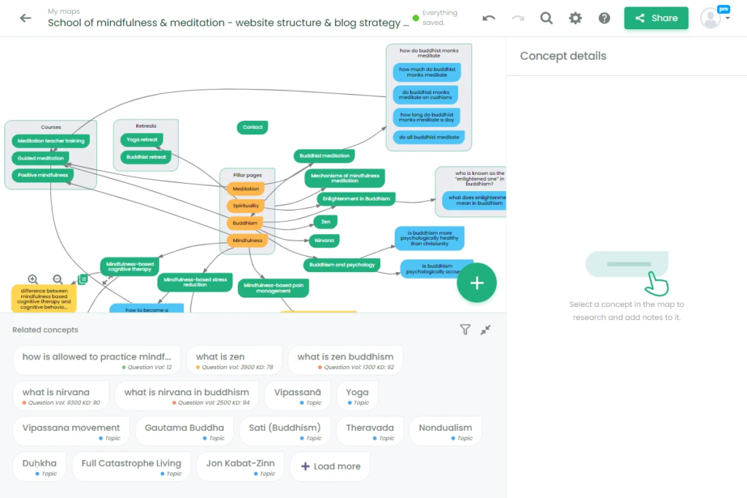
Task: Undo the last map change
Action: [x=488, y=17]
